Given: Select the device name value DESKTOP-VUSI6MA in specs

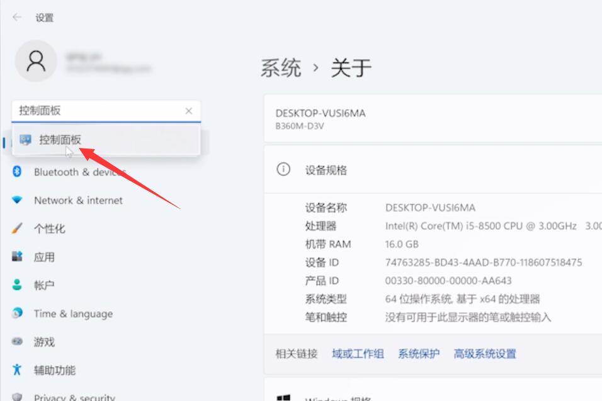Looking at the screenshot, I should point(430,208).
